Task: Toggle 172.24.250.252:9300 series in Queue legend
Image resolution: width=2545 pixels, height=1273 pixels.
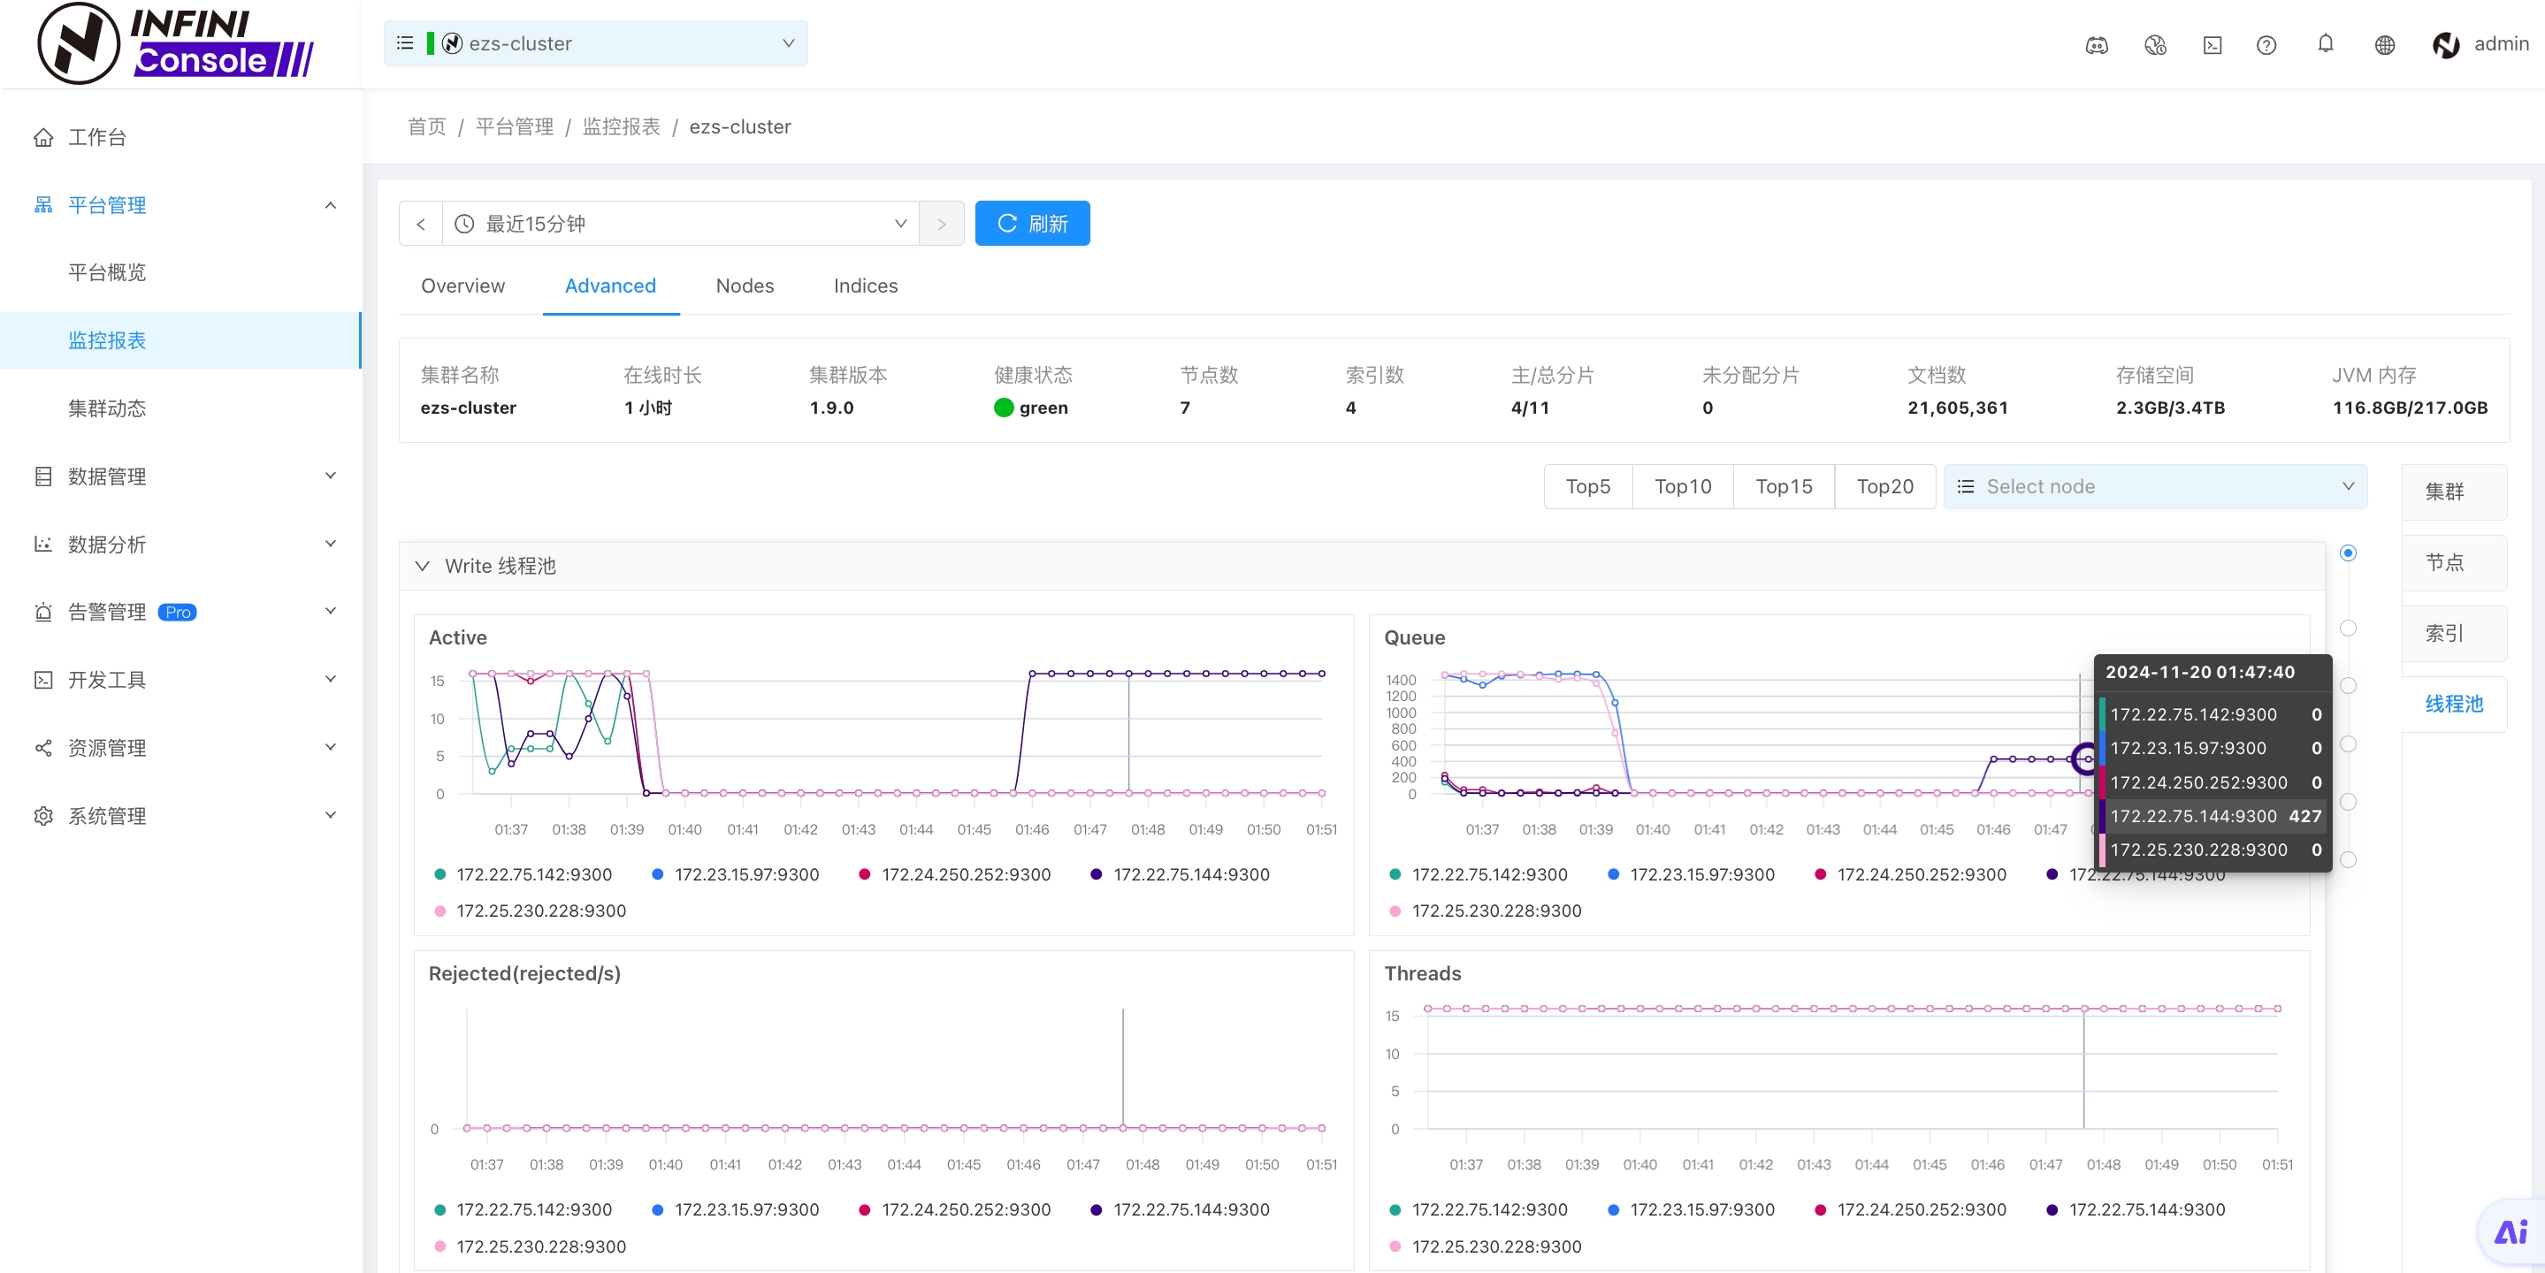Action: click(1911, 874)
